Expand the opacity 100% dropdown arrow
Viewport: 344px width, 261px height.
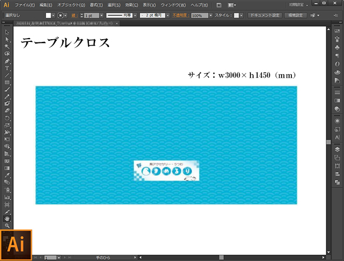click(211, 16)
